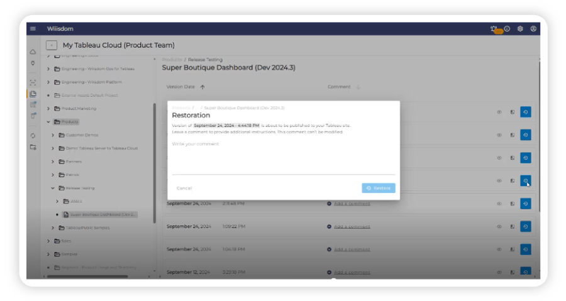
Task: Select the lightbulb icon in the left sidebar
Action: pos(33,63)
